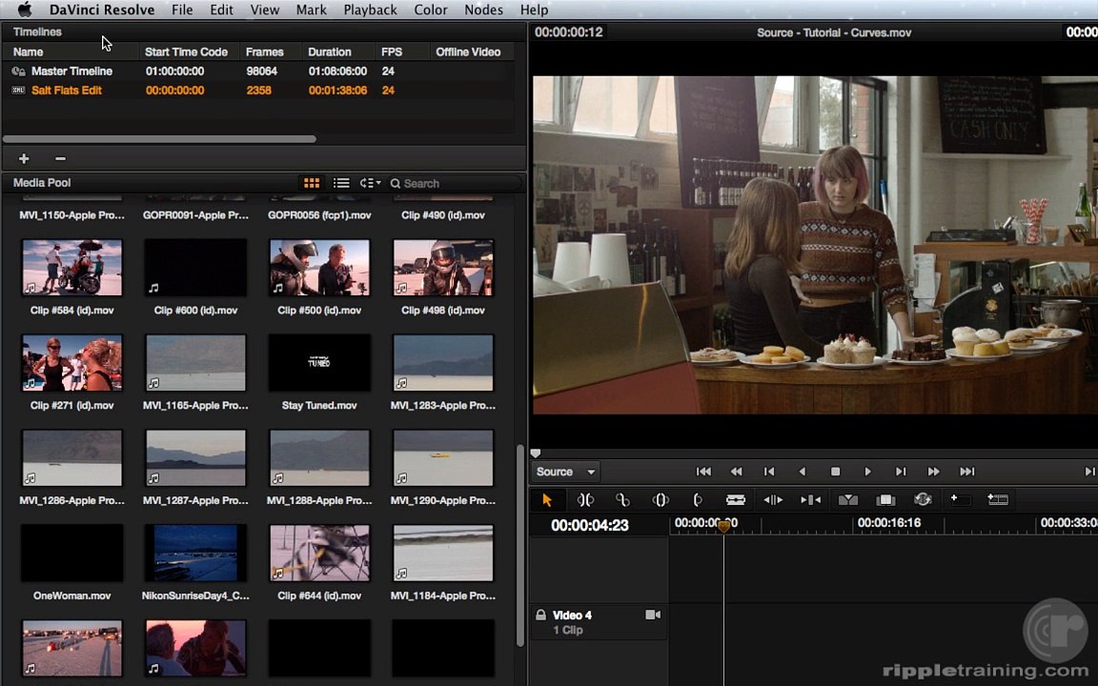This screenshot has height=686, width=1098.
Task: Select the Ripple trim tool
Action: click(x=585, y=500)
